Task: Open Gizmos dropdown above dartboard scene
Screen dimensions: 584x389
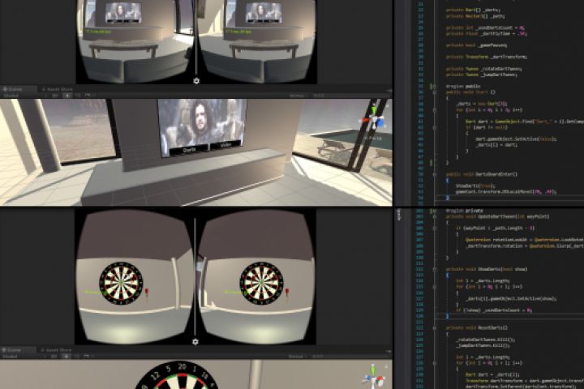Action: 297,357
